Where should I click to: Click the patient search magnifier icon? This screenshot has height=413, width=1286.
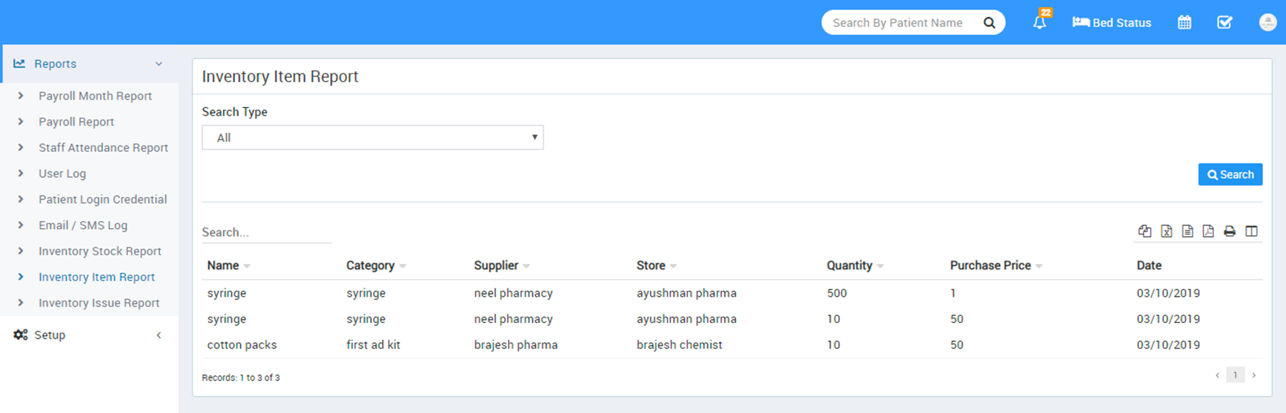(x=989, y=23)
